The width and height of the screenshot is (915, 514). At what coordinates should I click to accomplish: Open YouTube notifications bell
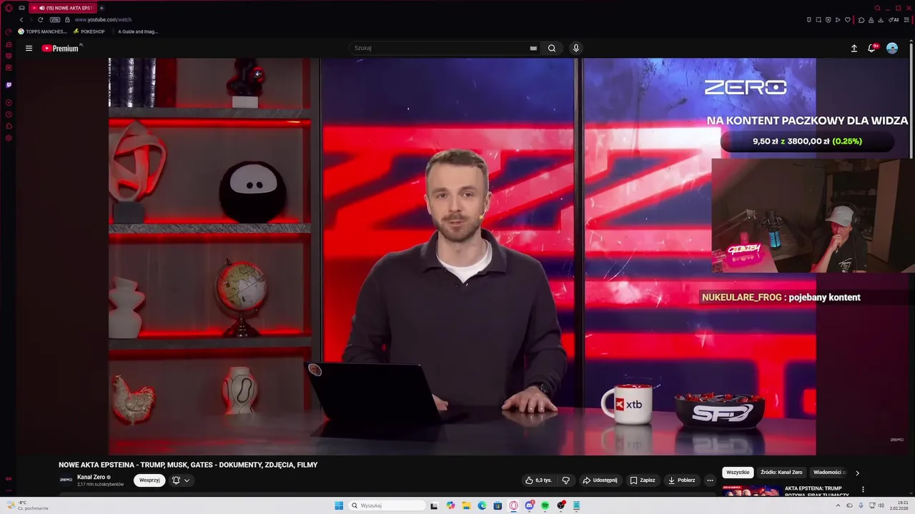coord(871,48)
